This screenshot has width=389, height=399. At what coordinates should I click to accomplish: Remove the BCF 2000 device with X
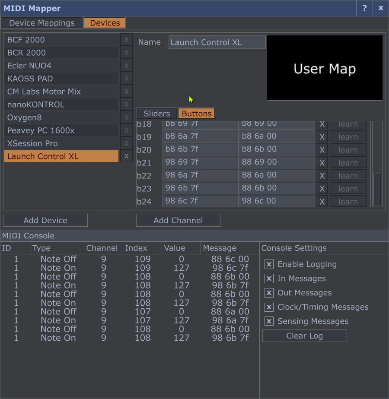point(126,40)
